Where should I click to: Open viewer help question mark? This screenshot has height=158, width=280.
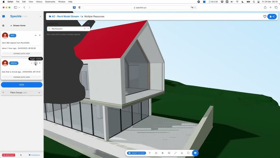click(149, 153)
